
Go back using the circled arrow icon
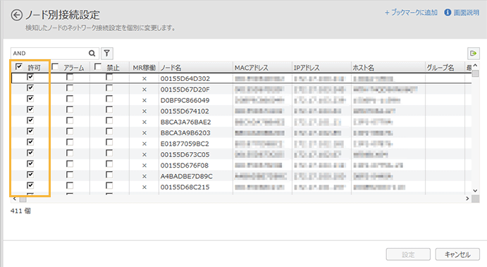click(x=16, y=15)
